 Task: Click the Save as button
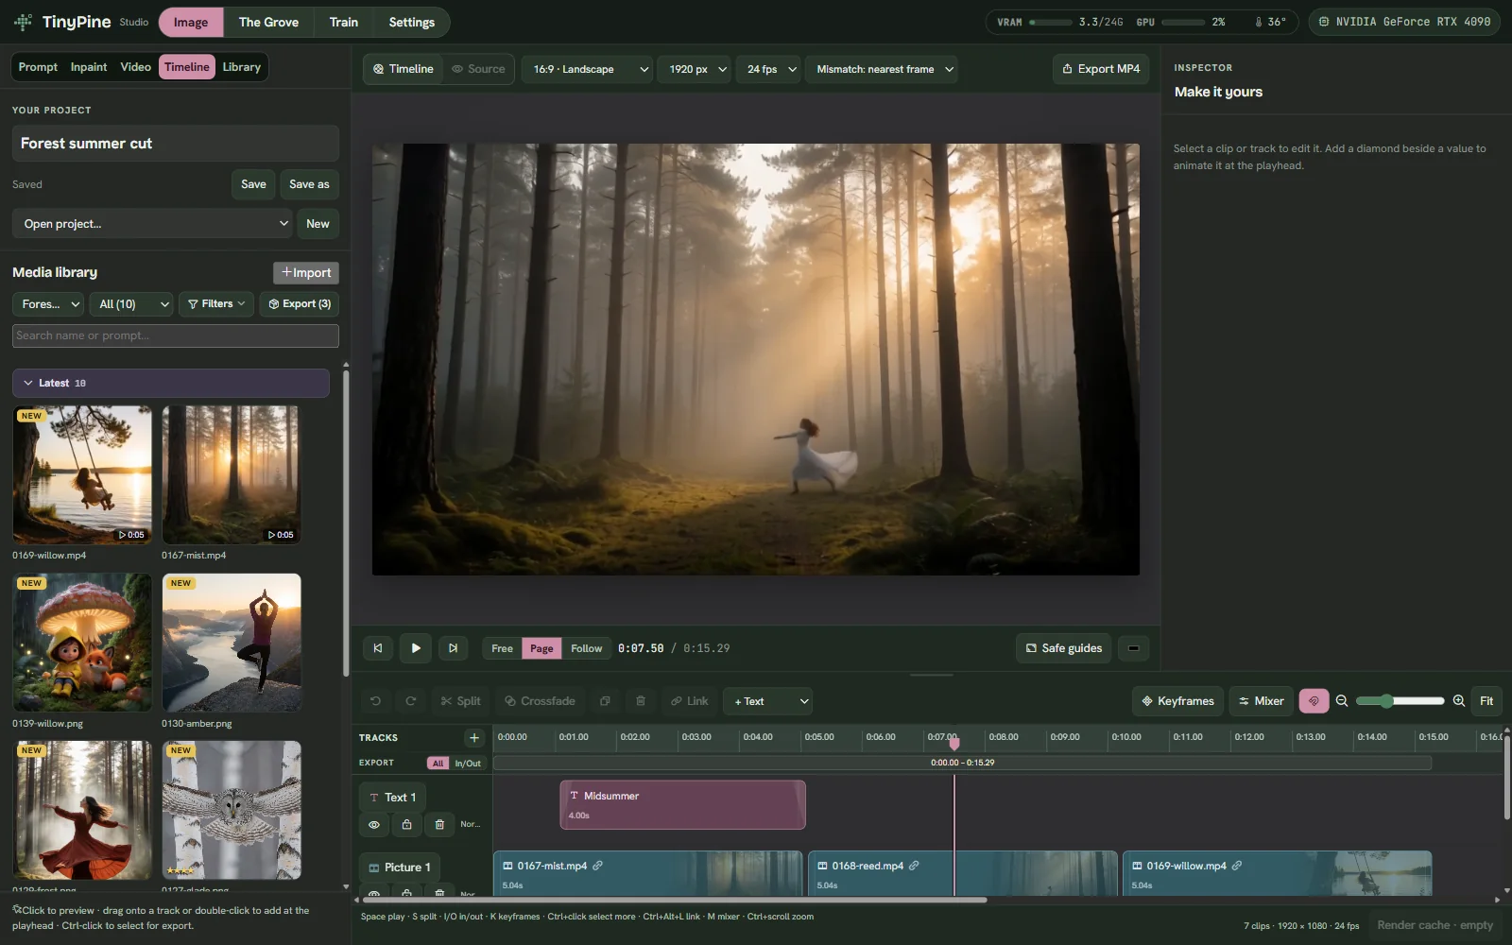309,184
